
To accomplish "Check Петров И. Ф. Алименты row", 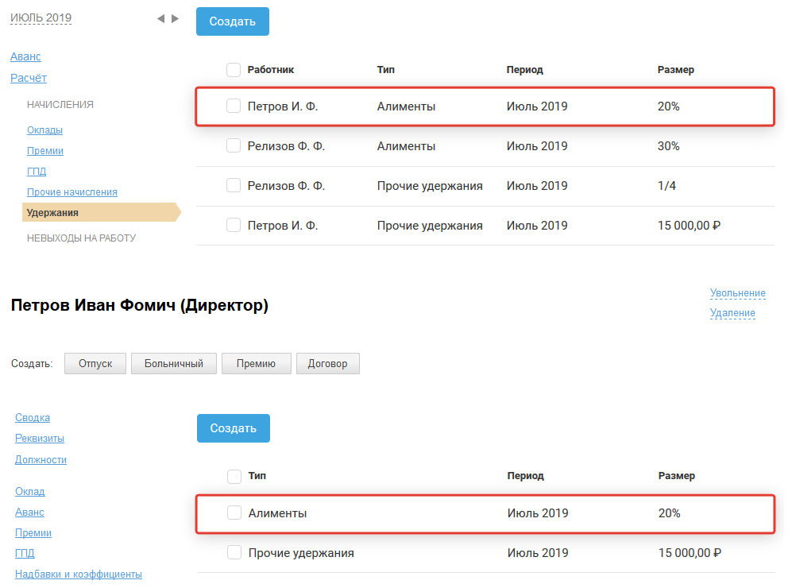I will [234, 106].
